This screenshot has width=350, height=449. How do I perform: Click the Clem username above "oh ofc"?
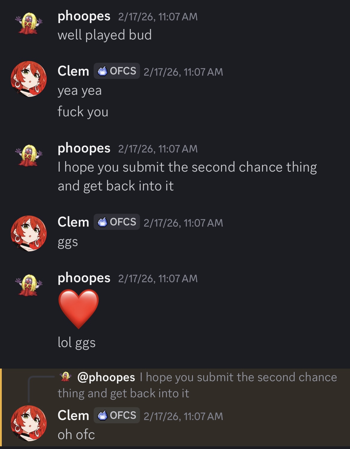73,416
